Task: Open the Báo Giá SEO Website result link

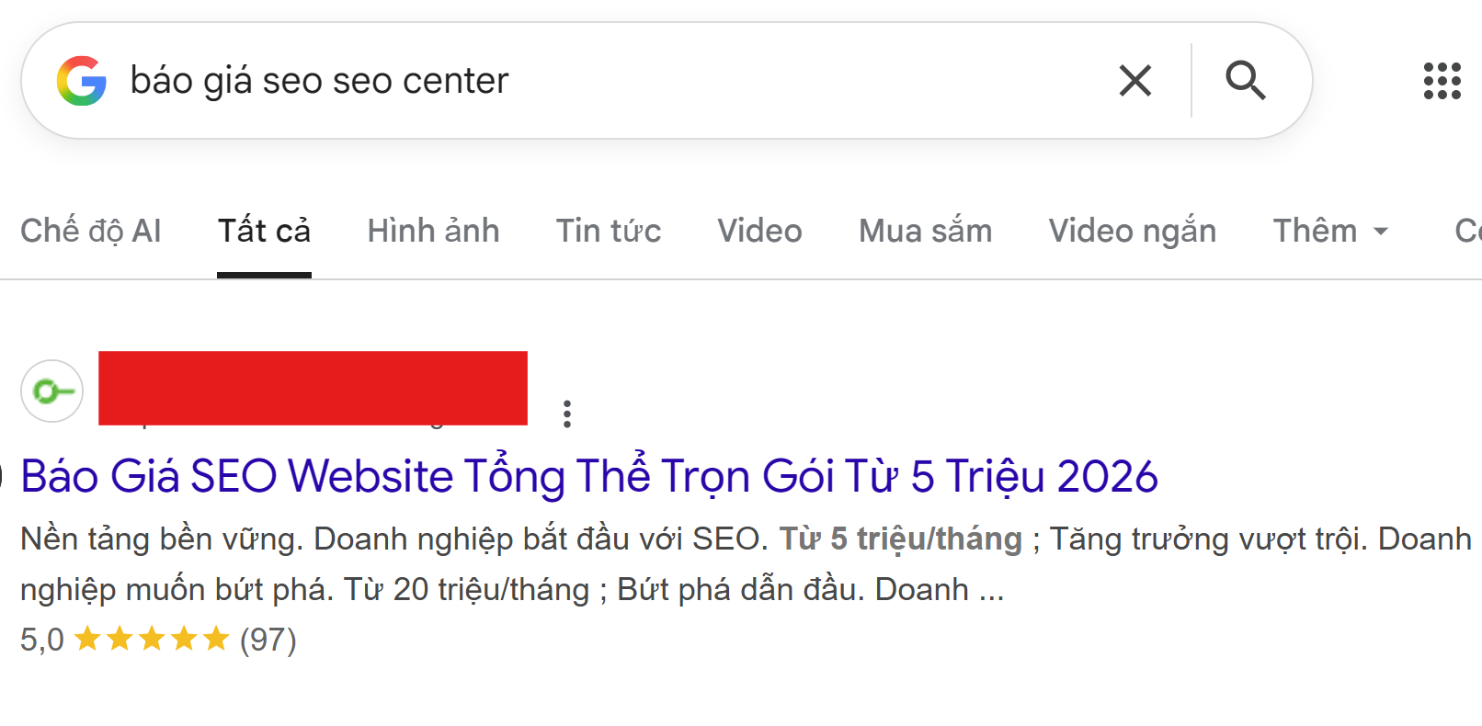Action: pyautogui.click(x=588, y=476)
